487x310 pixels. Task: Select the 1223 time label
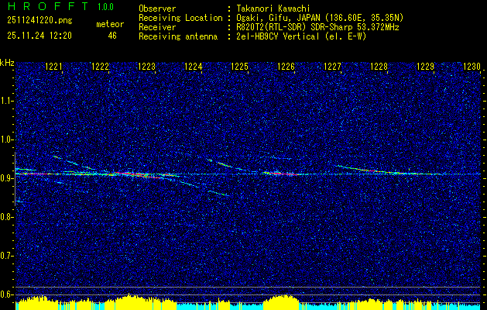pyautogui.click(x=146, y=67)
